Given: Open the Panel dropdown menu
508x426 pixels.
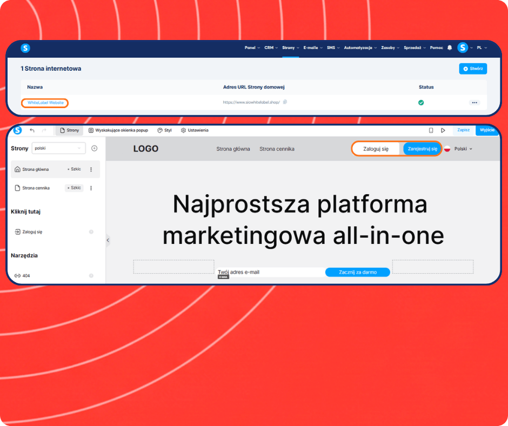Looking at the screenshot, I should [252, 48].
